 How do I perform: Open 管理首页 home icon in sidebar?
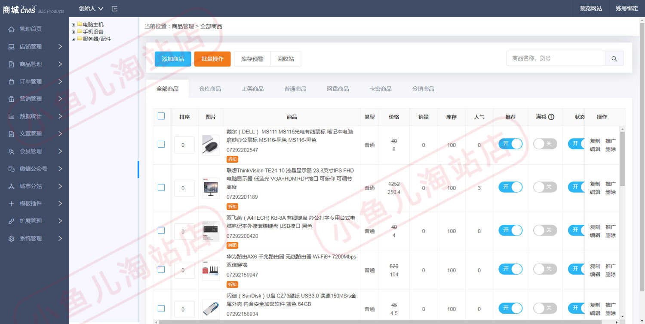click(11, 29)
